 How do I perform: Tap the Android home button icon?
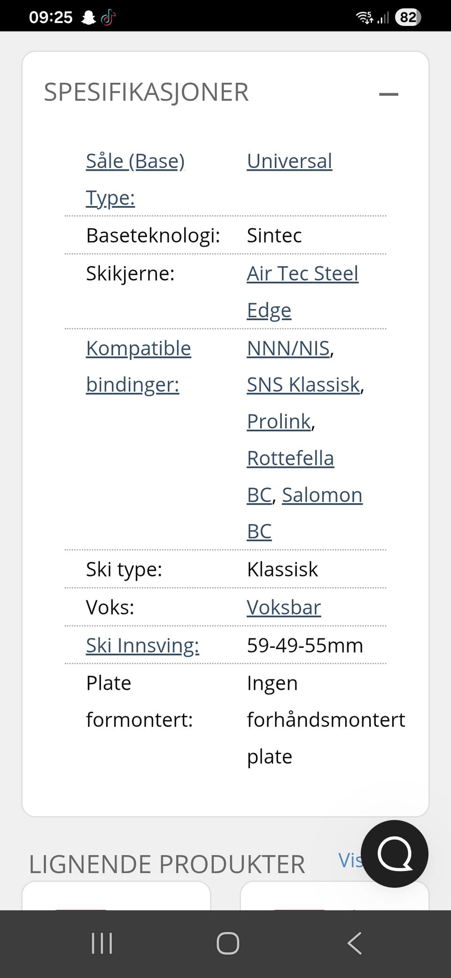click(x=228, y=943)
